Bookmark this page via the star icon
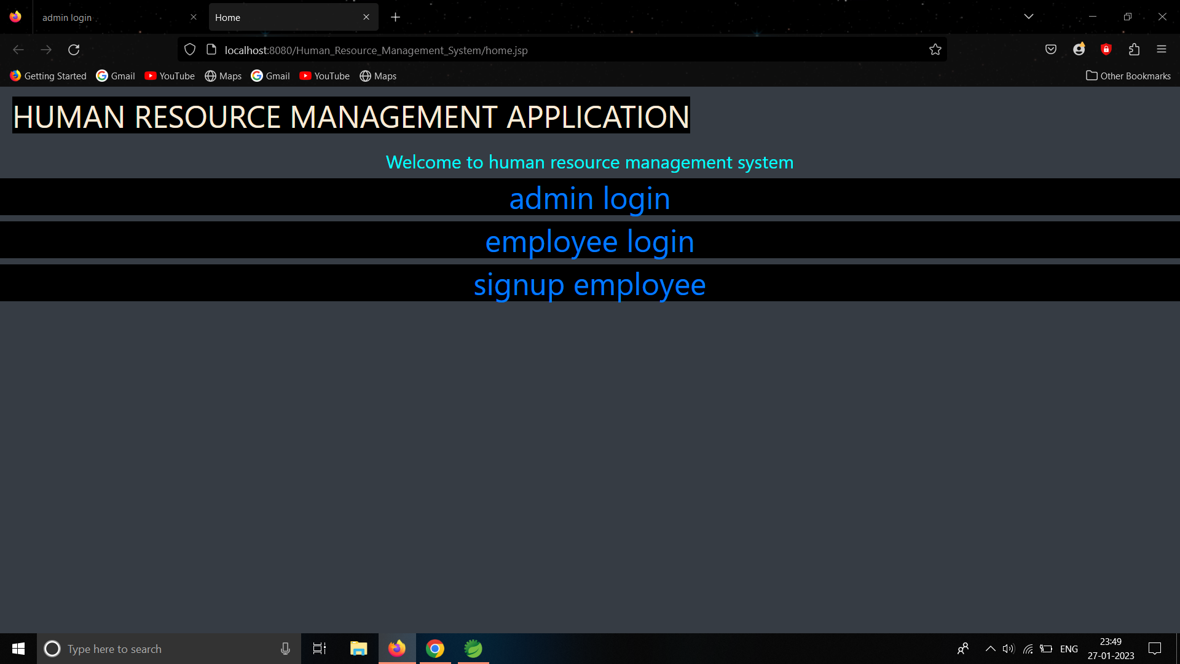 935,50
